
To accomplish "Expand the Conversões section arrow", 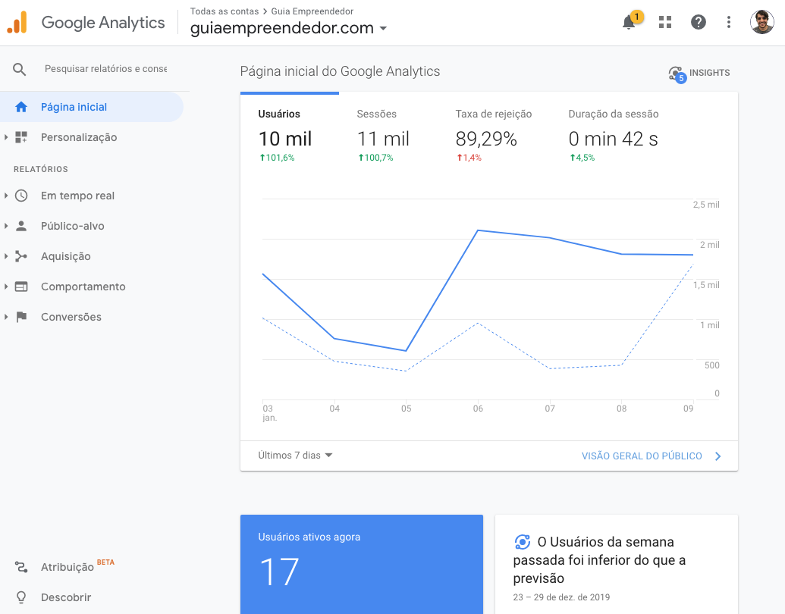I will point(6,317).
